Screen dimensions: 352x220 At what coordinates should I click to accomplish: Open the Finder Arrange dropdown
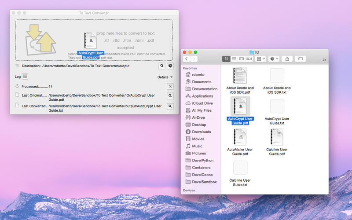pos(261,59)
